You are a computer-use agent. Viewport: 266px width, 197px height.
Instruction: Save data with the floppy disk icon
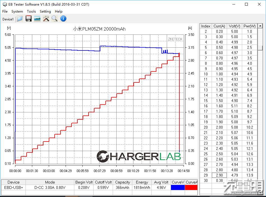[x=29, y=19]
